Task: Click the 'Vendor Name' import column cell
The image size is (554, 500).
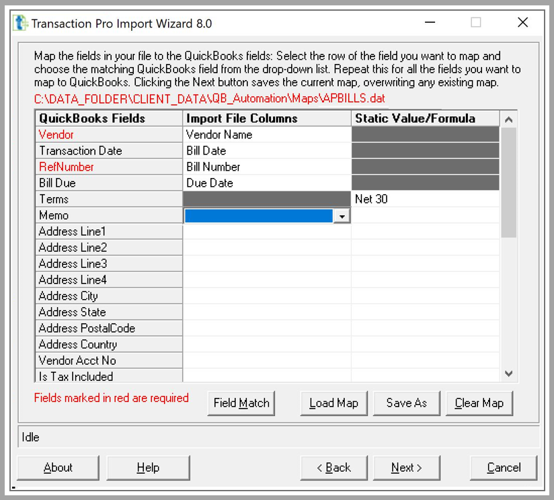Action: point(267,134)
